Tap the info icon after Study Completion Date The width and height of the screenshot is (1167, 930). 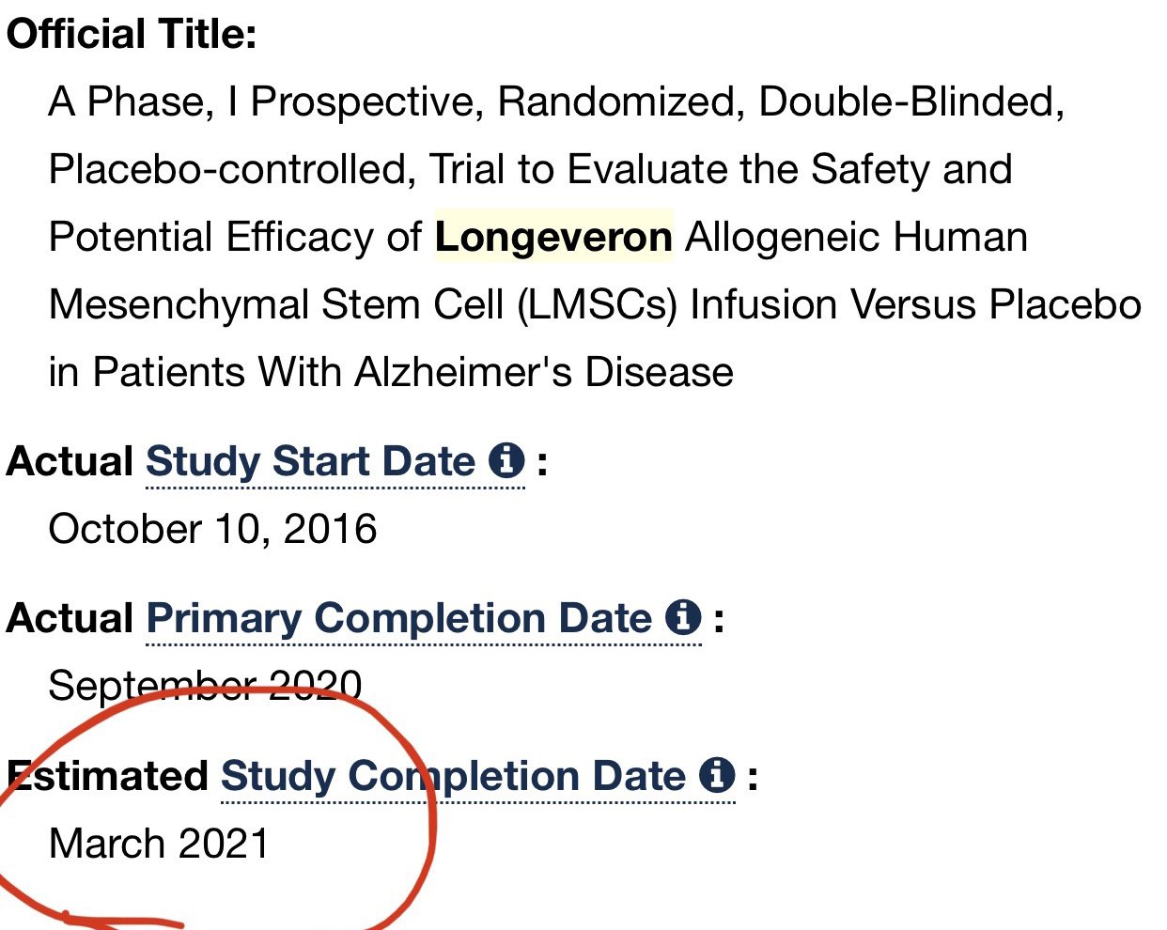click(x=717, y=775)
